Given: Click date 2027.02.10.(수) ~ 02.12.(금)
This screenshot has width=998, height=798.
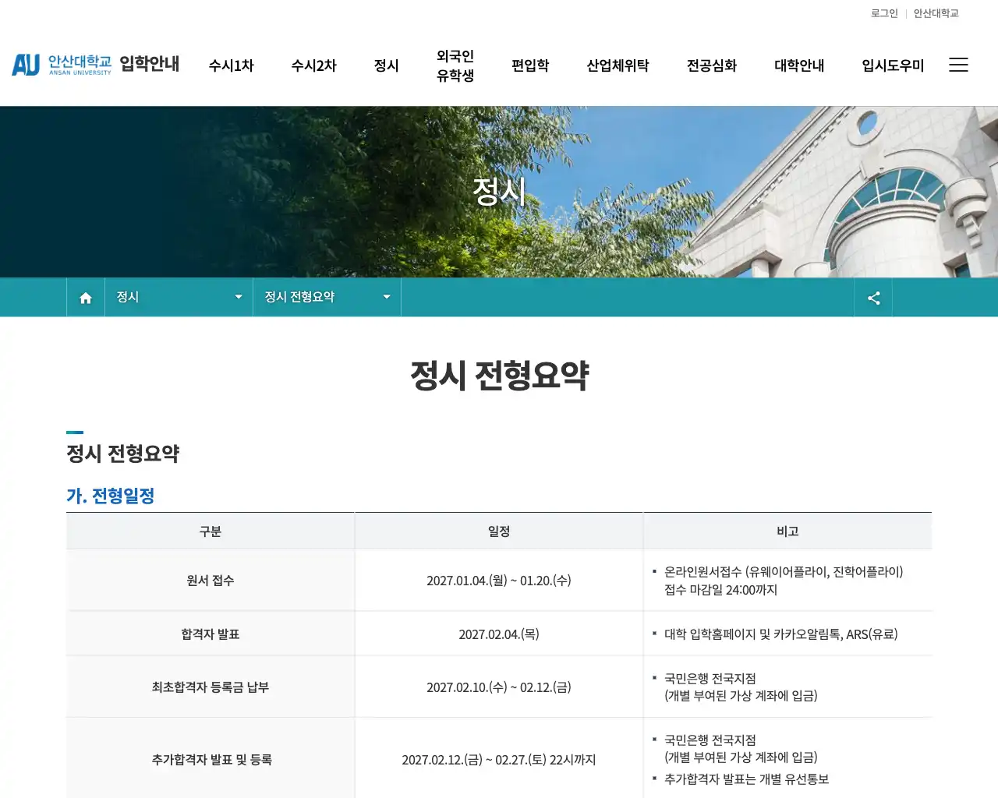Looking at the screenshot, I should click(499, 687).
